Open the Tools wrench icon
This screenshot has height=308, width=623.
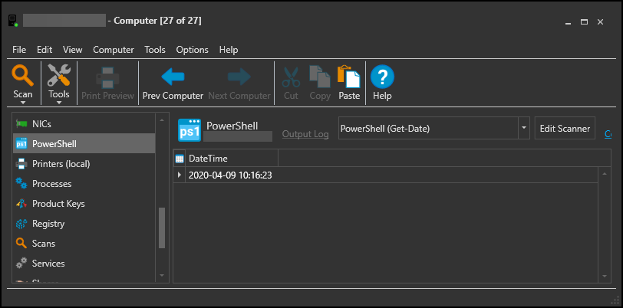[x=58, y=76]
